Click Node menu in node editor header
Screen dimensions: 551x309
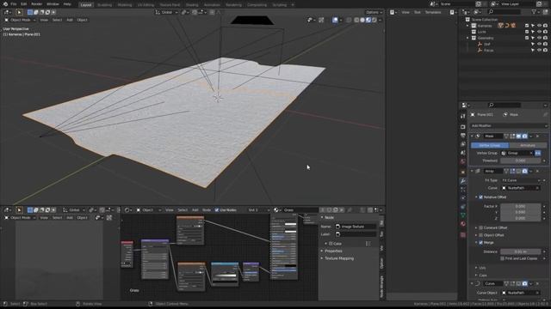(207, 210)
